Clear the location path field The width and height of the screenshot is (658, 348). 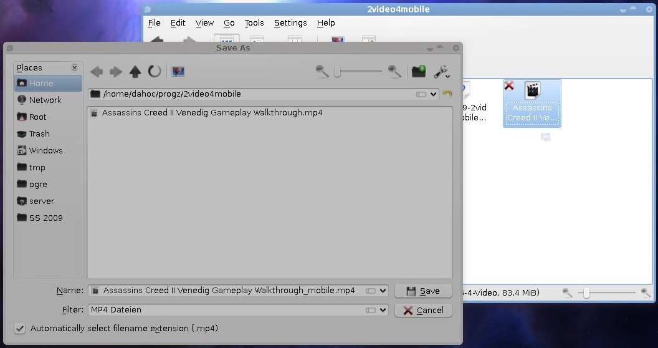point(421,94)
